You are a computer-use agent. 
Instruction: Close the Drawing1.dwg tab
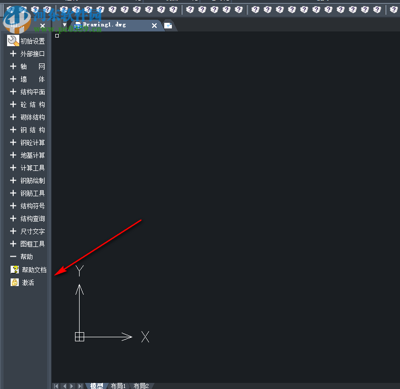point(154,25)
